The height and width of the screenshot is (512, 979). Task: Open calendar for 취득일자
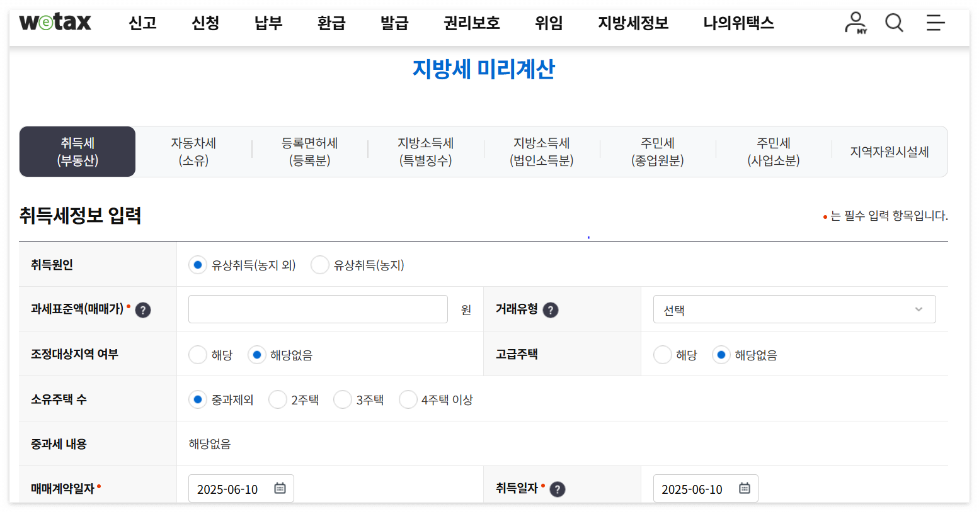click(x=744, y=488)
